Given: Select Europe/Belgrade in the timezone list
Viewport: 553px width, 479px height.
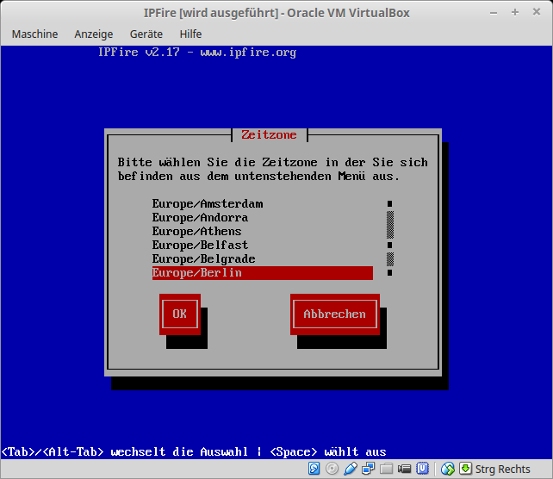Looking at the screenshot, I should (263, 259).
